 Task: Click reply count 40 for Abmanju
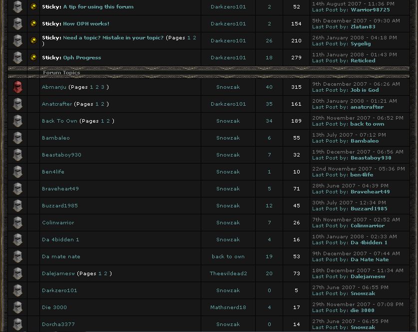[x=269, y=87]
